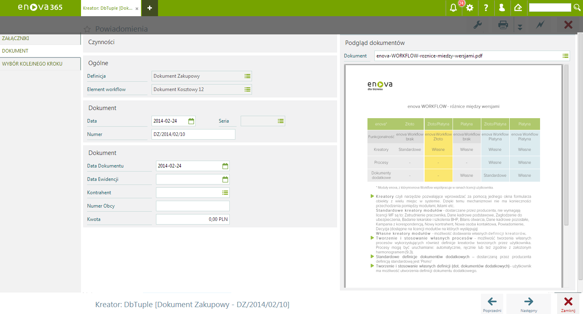Screen dimensions: 583x314
Task: Open the Dokument file list picker icon
Action: point(566,56)
